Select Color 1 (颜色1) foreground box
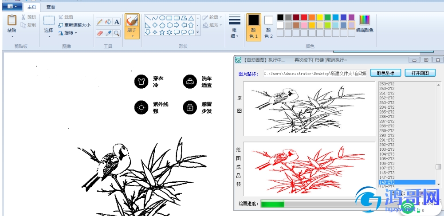 tap(253, 27)
